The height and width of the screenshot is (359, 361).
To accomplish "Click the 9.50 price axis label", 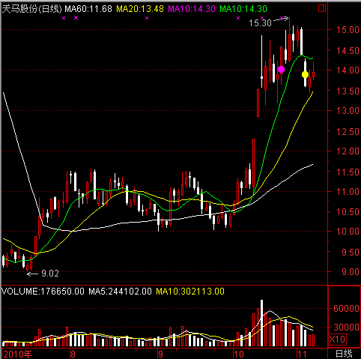I will (x=351, y=253).
